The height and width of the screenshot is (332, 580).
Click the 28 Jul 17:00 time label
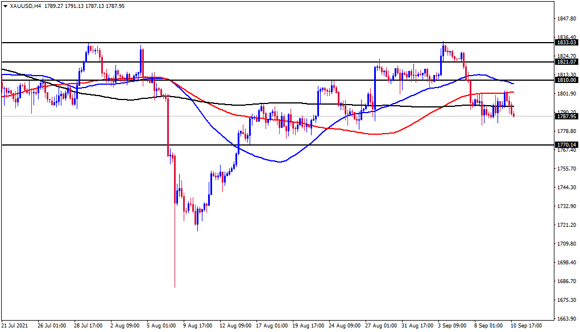(x=88, y=326)
